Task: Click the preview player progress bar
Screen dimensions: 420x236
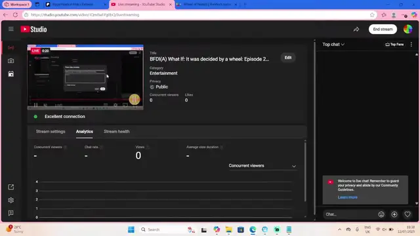Action: [x=85, y=100]
